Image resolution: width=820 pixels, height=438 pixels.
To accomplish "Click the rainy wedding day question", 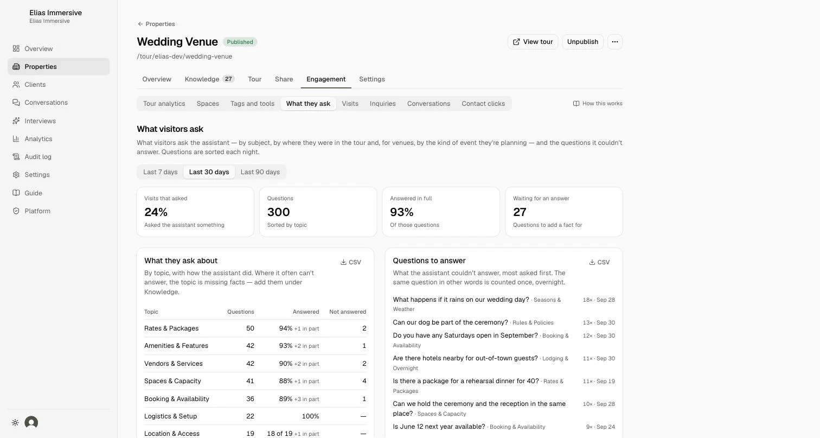I will (461, 300).
